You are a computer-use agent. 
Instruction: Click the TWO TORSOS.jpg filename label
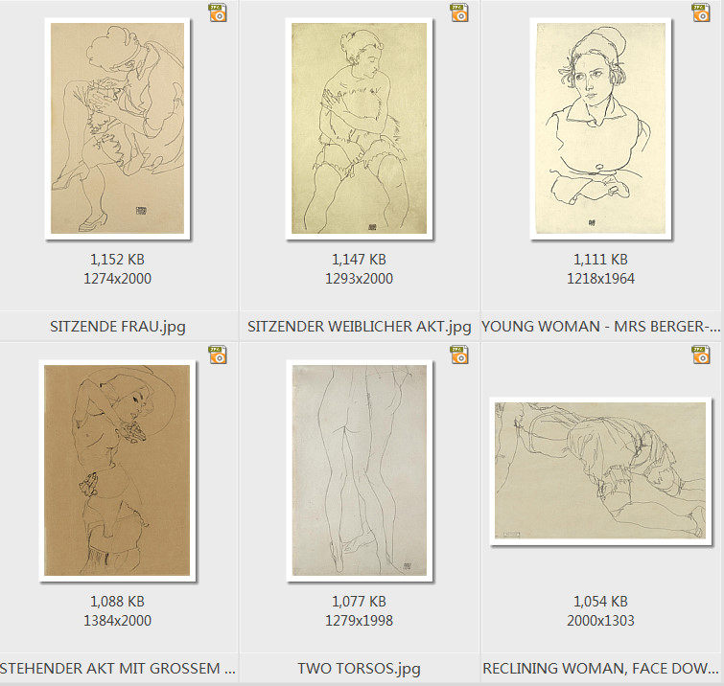[x=360, y=668]
